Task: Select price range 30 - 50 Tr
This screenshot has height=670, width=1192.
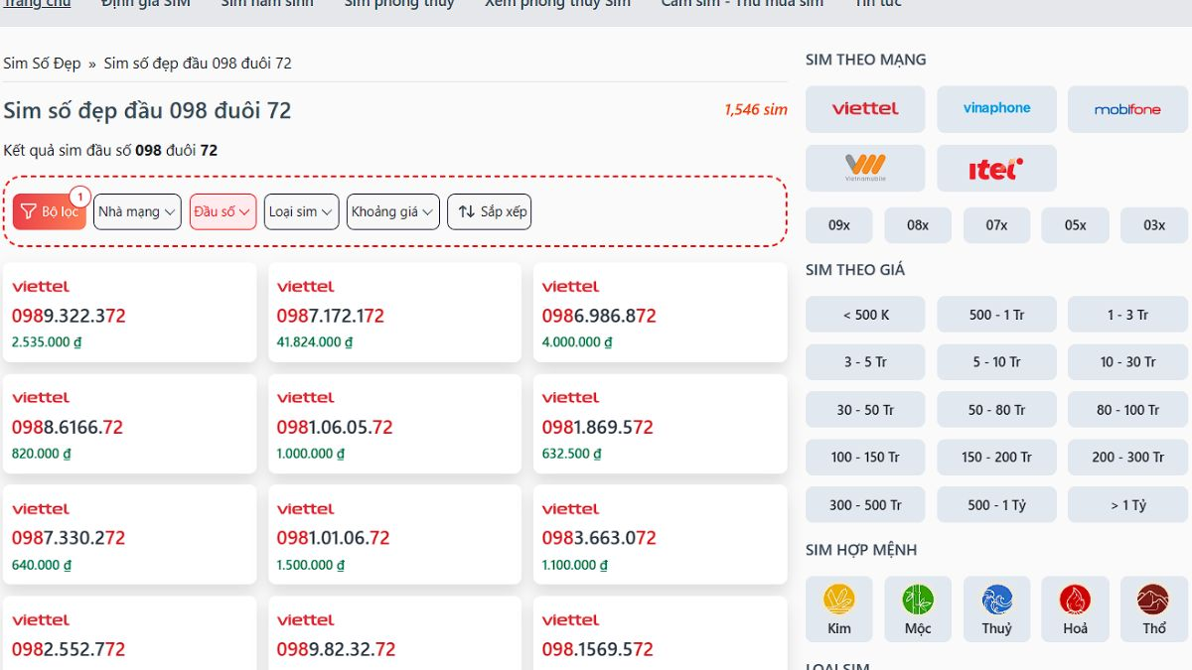Action: [865, 410]
